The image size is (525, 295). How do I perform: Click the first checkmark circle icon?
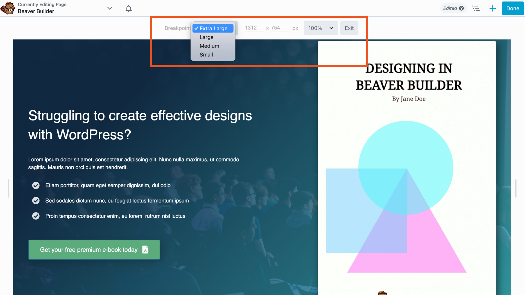(36, 185)
